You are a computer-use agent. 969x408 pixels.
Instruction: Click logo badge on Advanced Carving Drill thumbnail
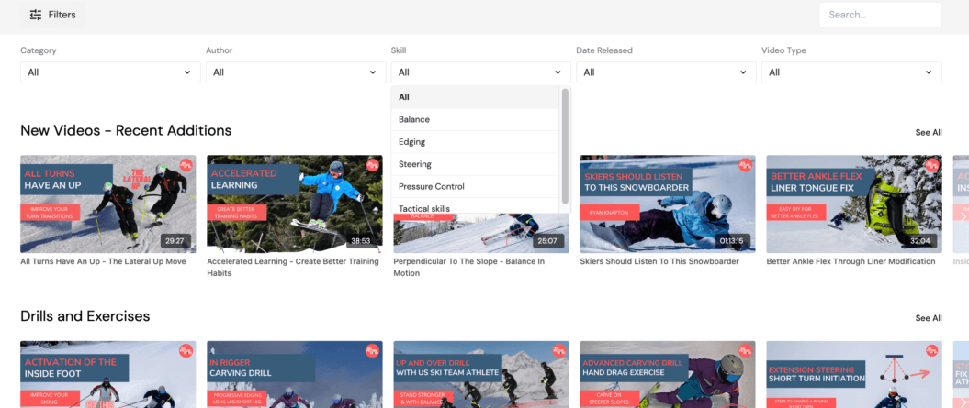coord(746,351)
